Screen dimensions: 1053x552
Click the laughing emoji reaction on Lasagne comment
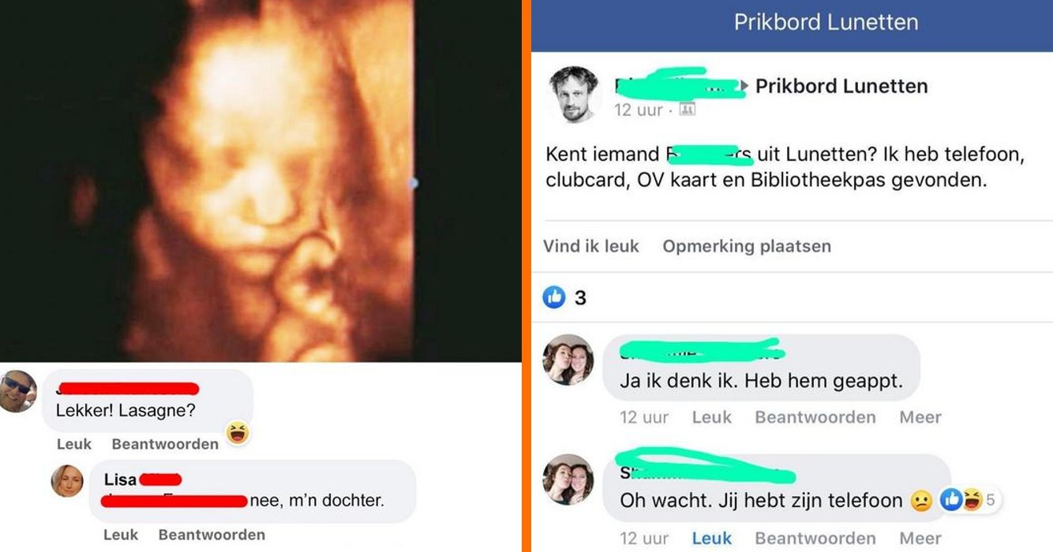(237, 433)
